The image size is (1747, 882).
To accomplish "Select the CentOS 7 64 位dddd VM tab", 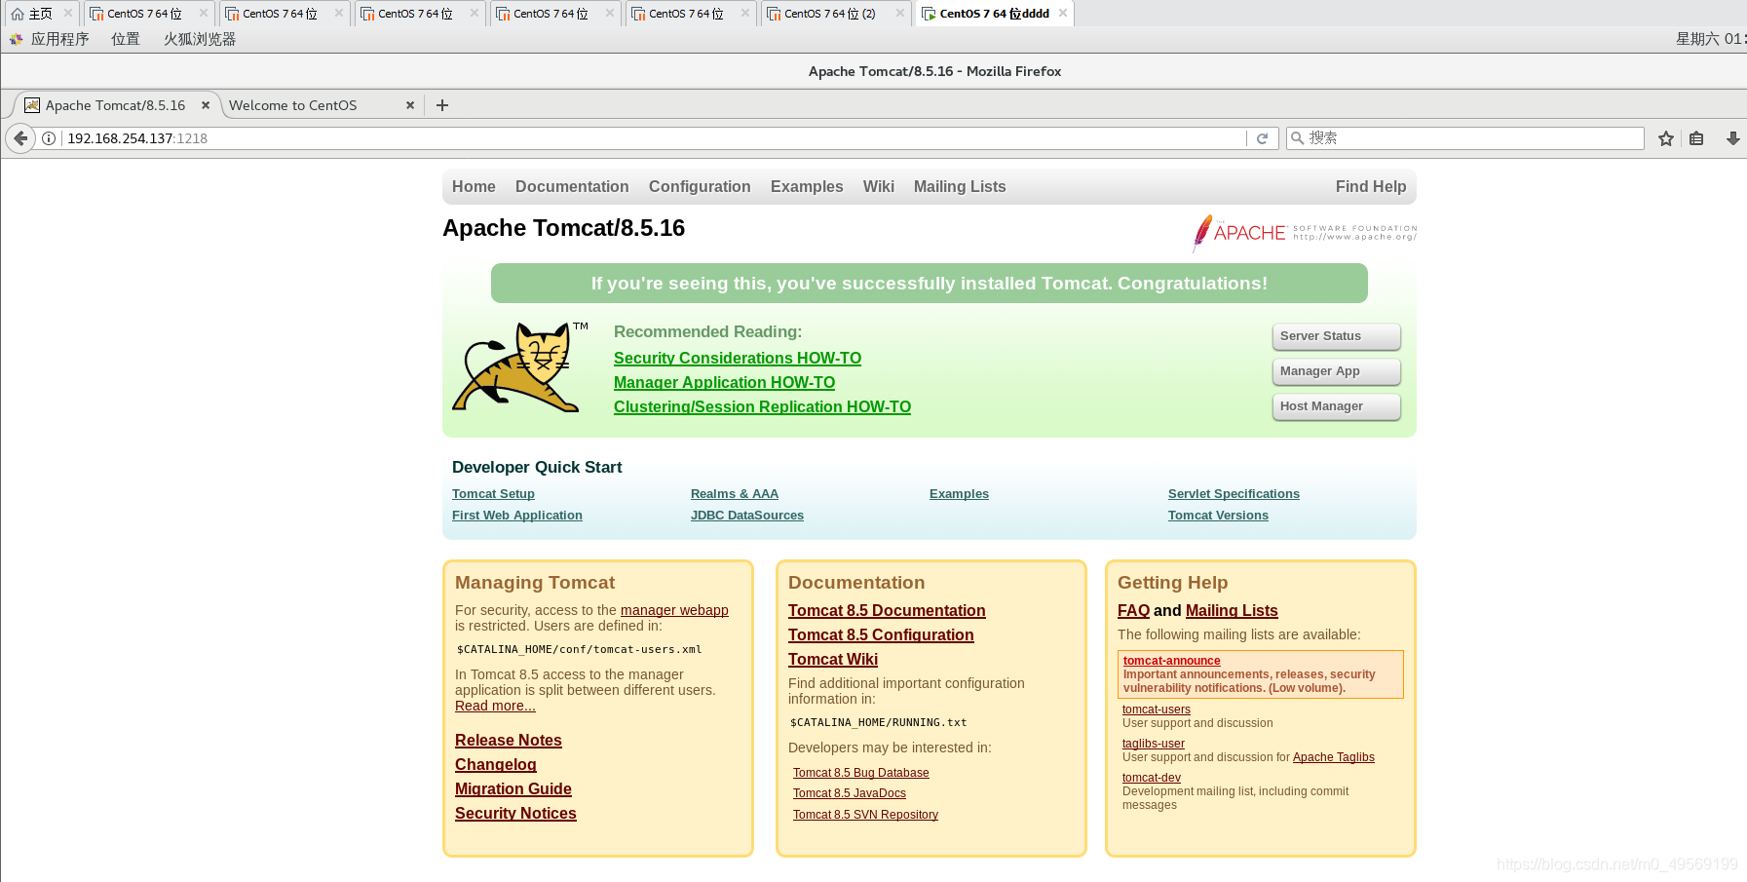I will pos(994,14).
